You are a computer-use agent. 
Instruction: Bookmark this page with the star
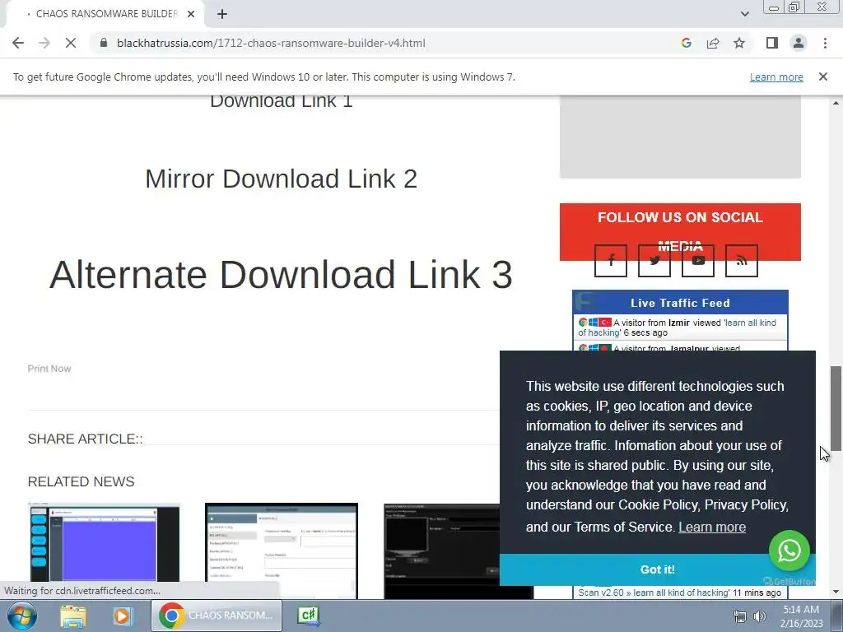(739, 43)
